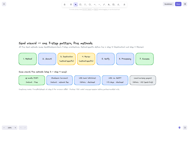Click the encryption shield icon

pos(180,128)
